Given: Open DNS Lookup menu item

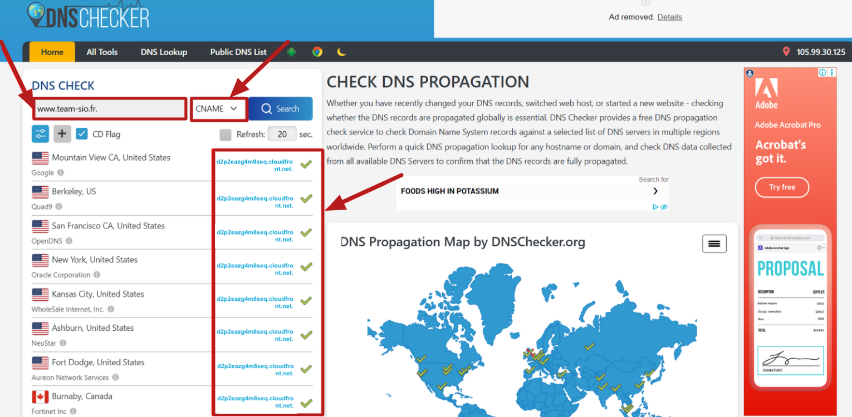Looking at the screenshot, I should (x=164, y=52).
